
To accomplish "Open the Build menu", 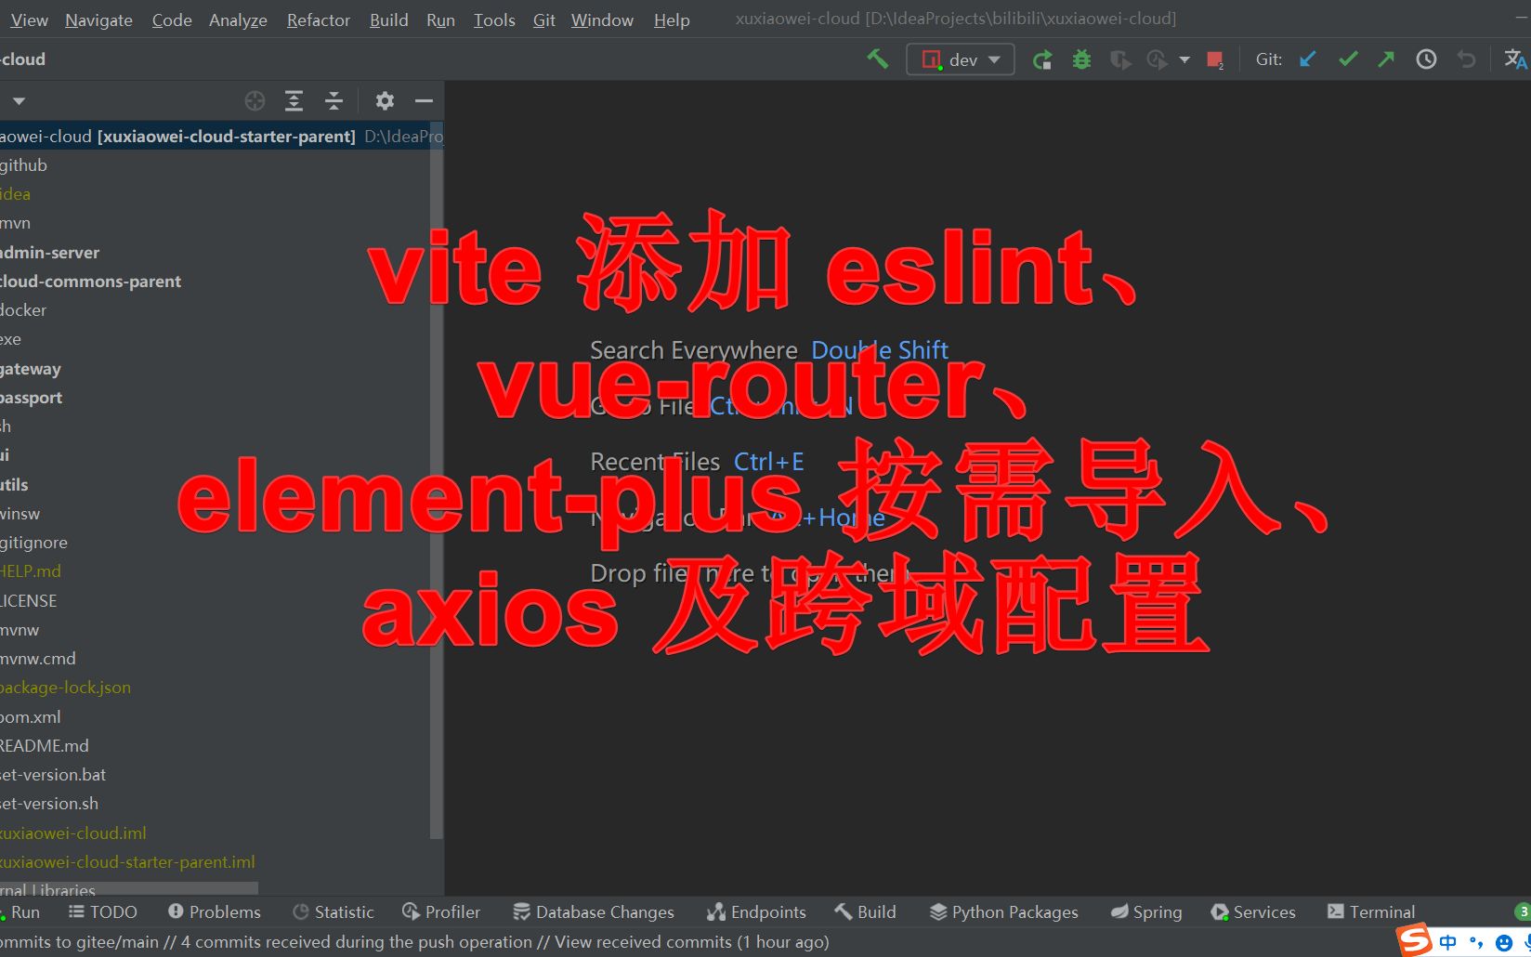I will [388, 20].
